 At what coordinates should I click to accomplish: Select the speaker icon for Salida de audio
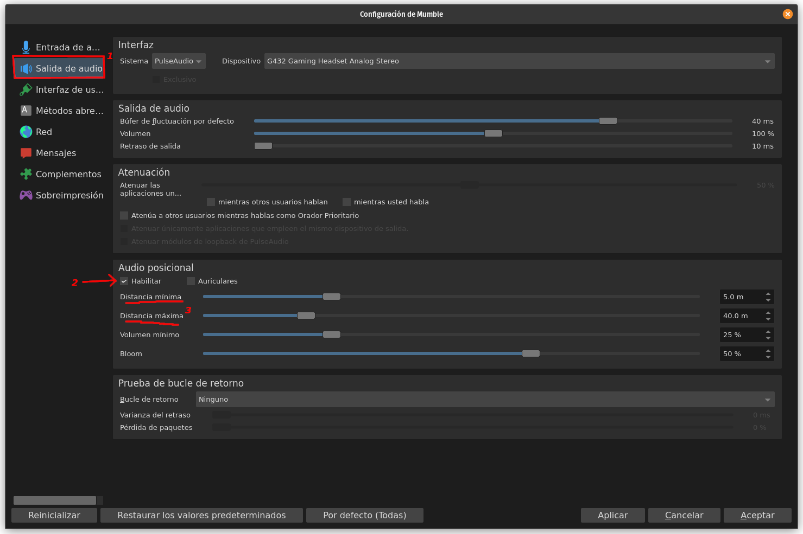pos(26,68)
